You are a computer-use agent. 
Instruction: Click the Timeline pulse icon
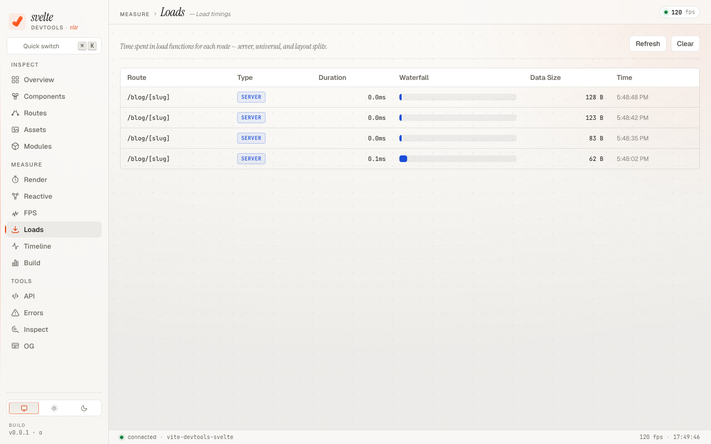click(16, 246)
